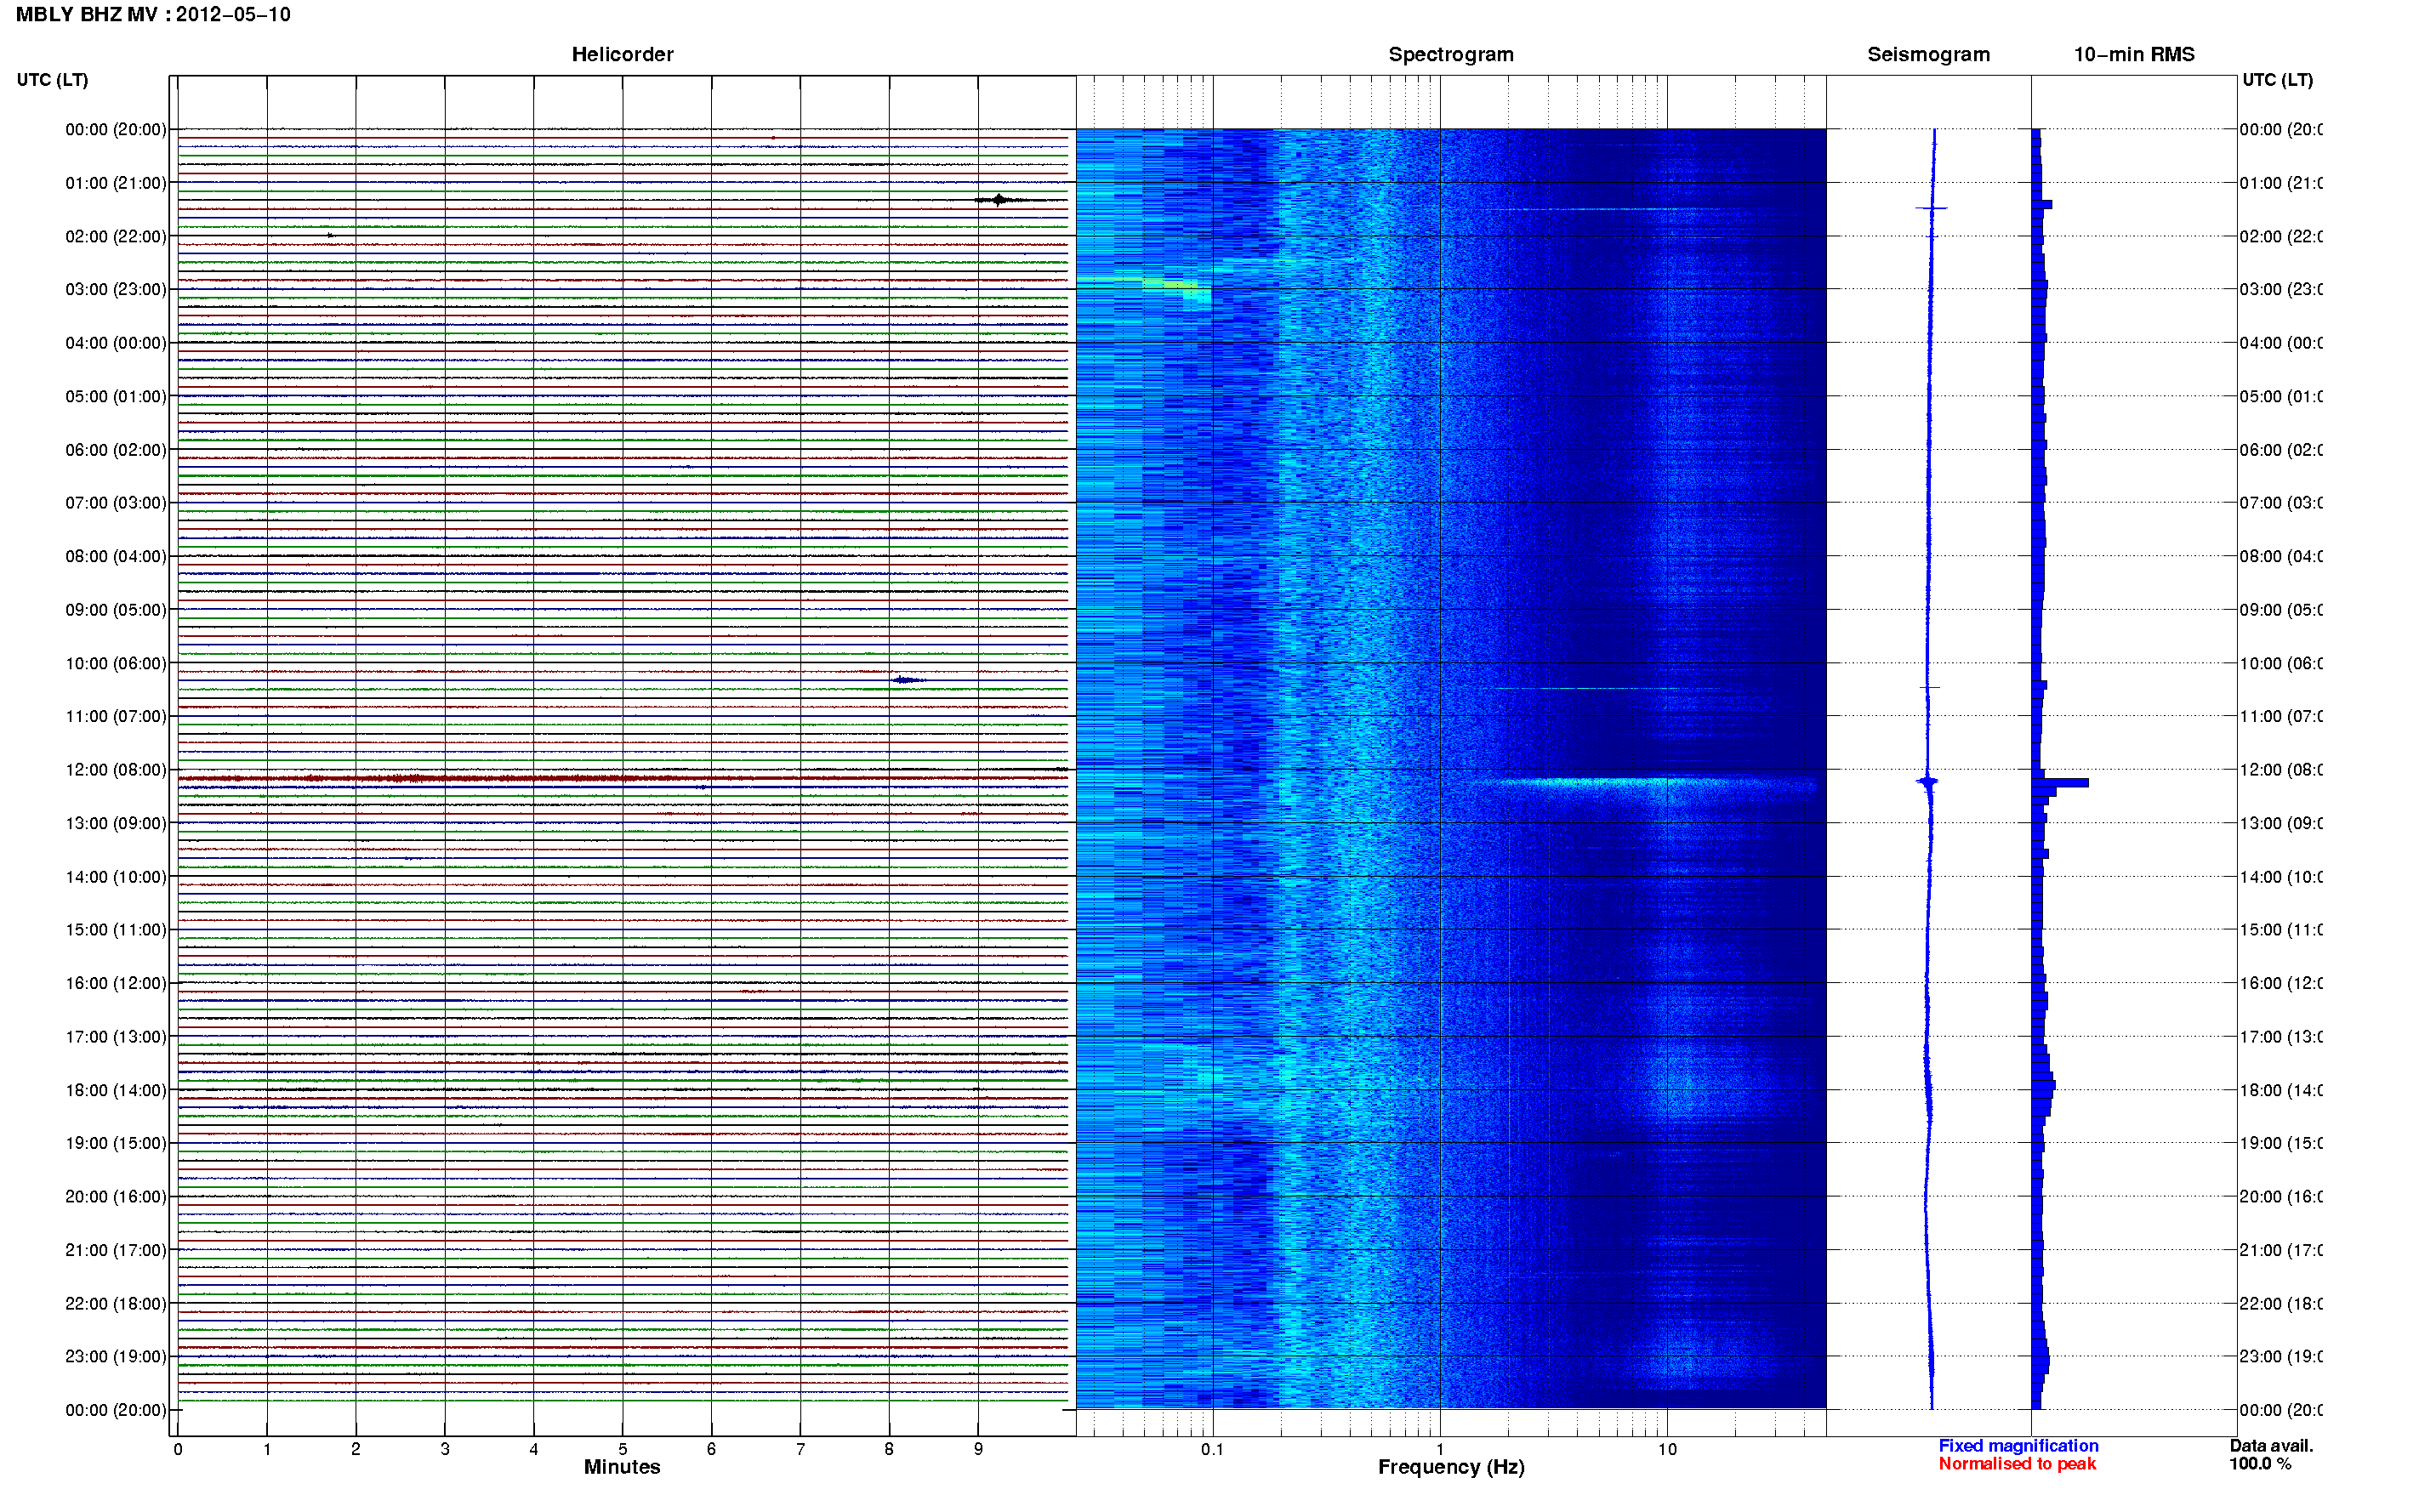
Task: Click the '08:00 (04:00)' time label
Action: coord(116,557)
